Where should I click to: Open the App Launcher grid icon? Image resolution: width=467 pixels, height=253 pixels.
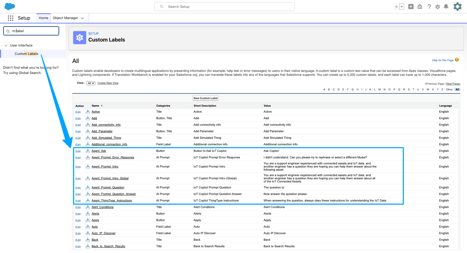(10, 18)
